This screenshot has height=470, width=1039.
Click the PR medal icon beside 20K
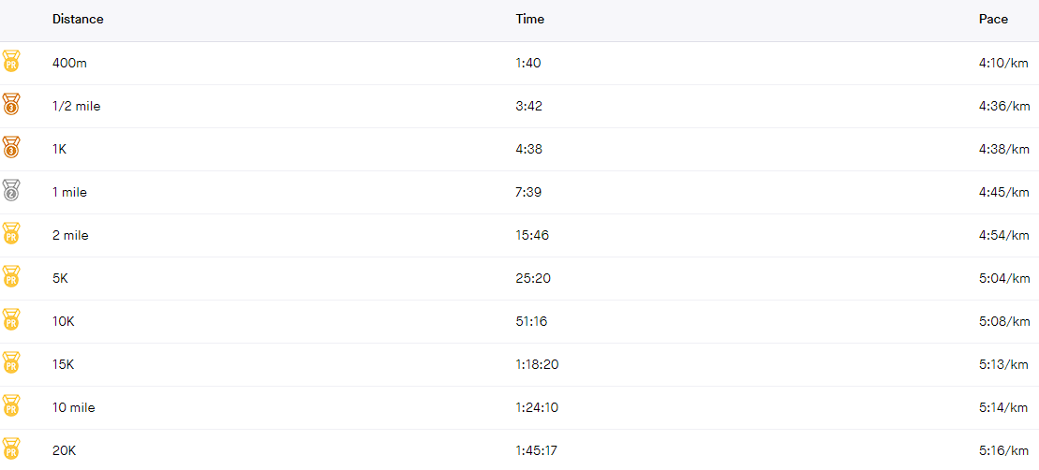coord(11,448)
